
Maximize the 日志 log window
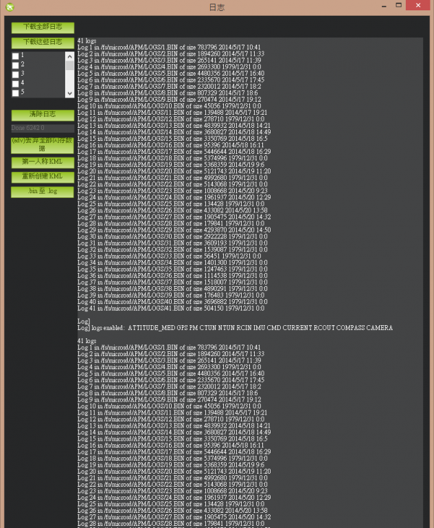point(398,5)
